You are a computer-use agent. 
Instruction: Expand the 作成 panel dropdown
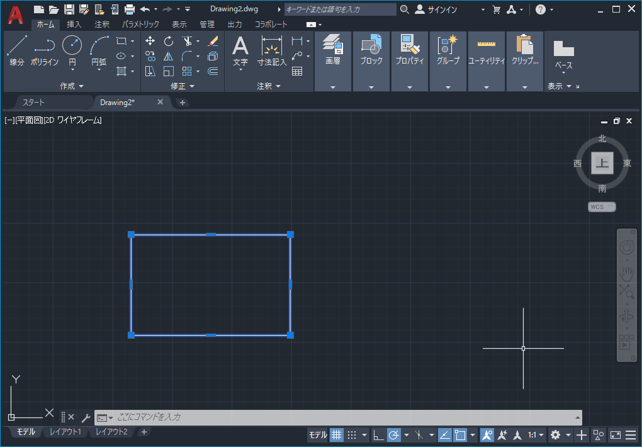[x=72, y=86]
